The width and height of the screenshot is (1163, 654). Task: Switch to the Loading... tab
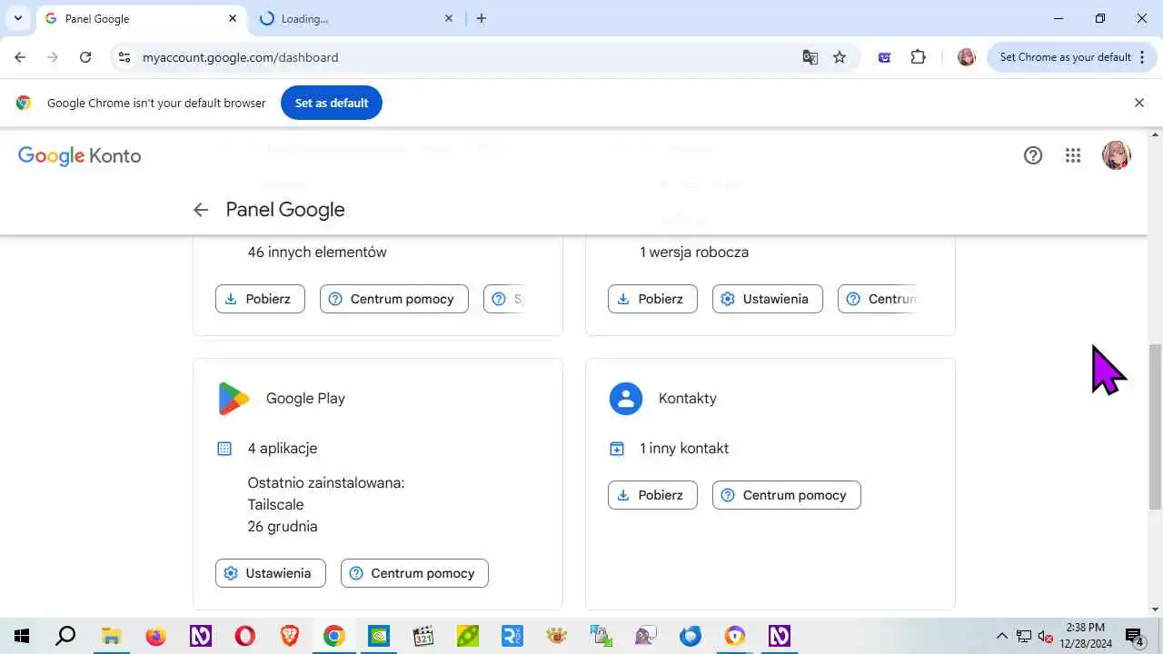(x=356, y=18)
